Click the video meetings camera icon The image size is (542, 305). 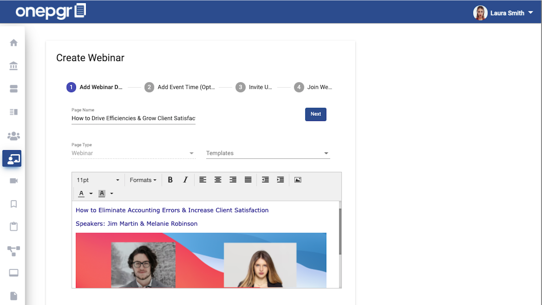(x=13, y=181)
